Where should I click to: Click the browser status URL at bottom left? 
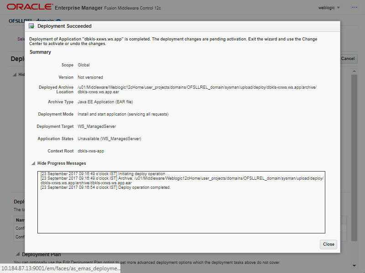click(x=61, y=268)
